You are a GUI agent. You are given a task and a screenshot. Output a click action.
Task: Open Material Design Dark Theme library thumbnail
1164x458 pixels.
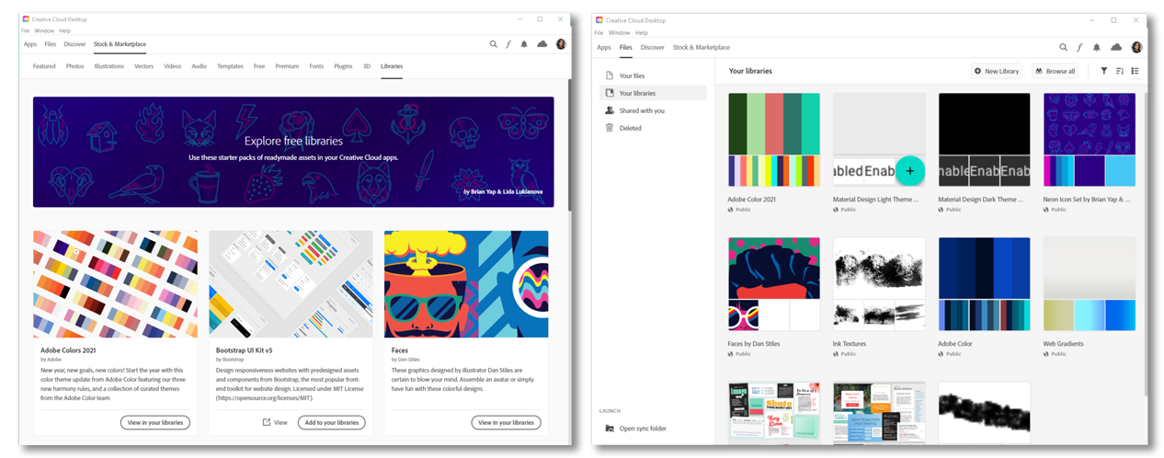[984, 140]
